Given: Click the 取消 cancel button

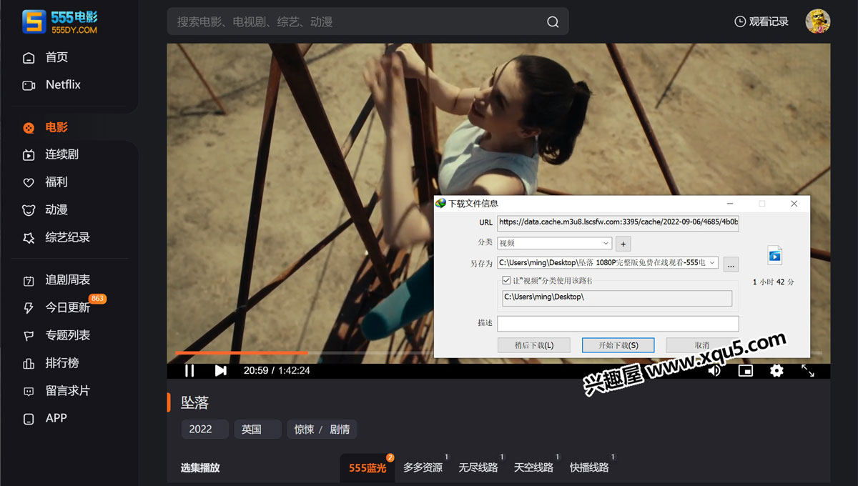Looking at the screenshot, I should pyautogui.click(x=702, y=345).
